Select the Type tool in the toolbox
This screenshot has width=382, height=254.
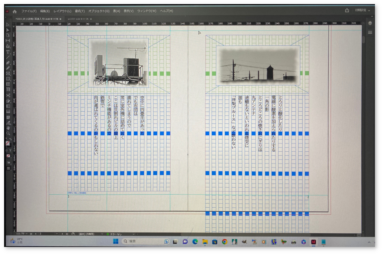(8, 52)
